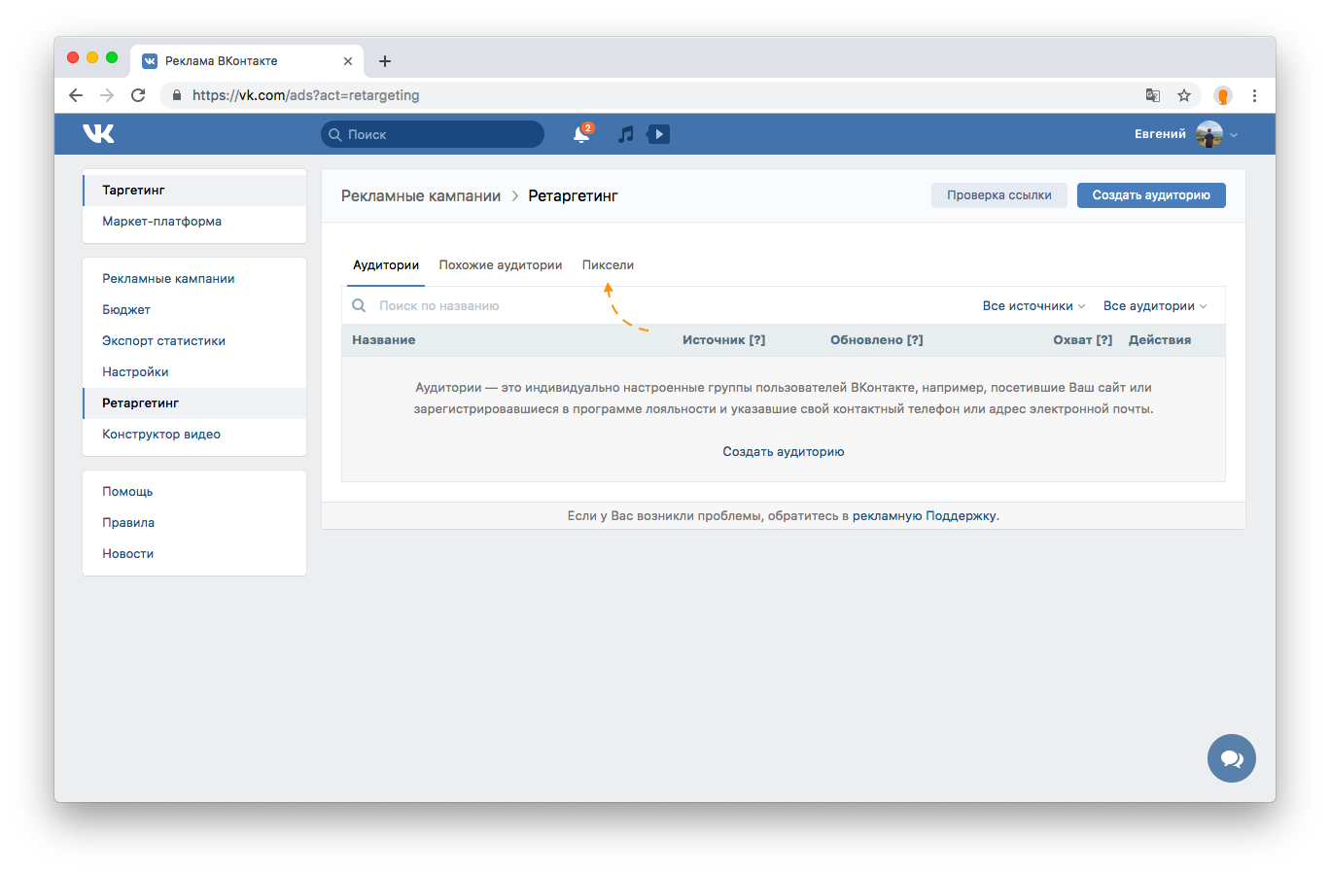Click the floating chat support button

point(1232,758)
